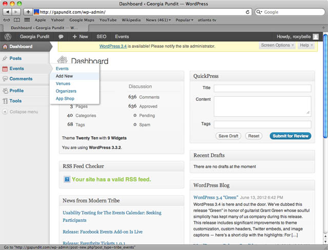328x250 pixels.
Task: Open the atlanta tv bookmark
Action: [207, 20]
